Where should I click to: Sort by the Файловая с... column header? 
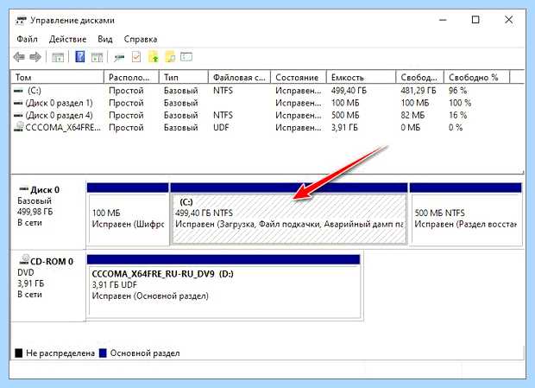(240, 78)
